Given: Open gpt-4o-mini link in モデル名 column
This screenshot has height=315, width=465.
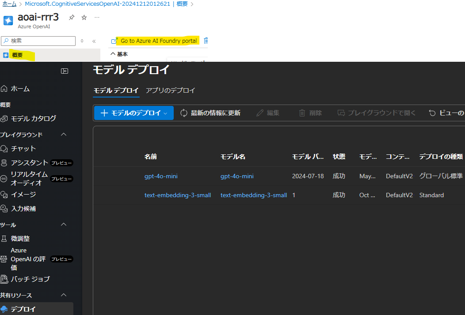Looking at the screenshot, I should pos(237,176).
